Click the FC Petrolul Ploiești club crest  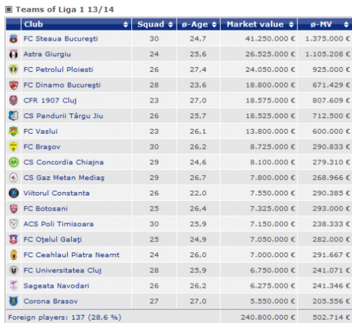coord(13,69)
